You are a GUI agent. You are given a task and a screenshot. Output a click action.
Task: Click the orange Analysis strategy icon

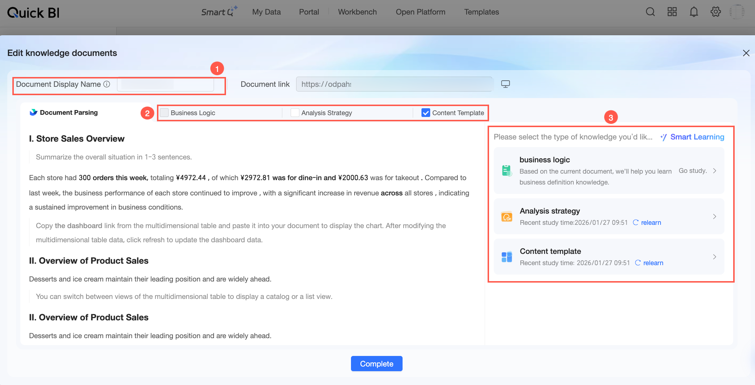pos(507,216)
